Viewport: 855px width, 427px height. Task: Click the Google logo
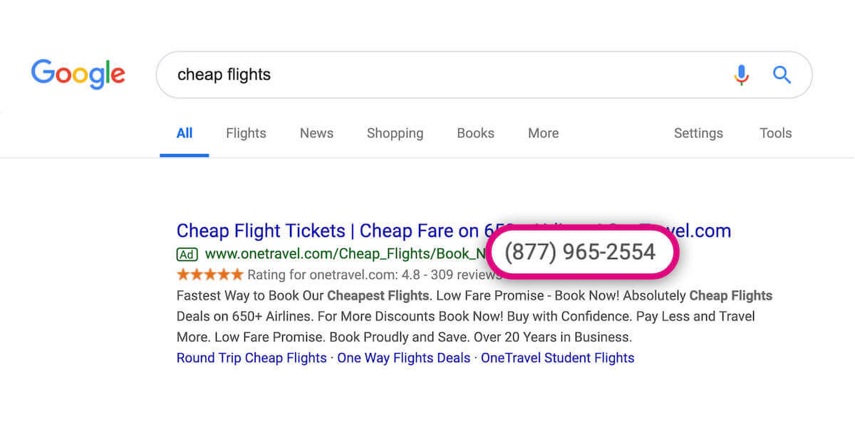pos(78,75)
